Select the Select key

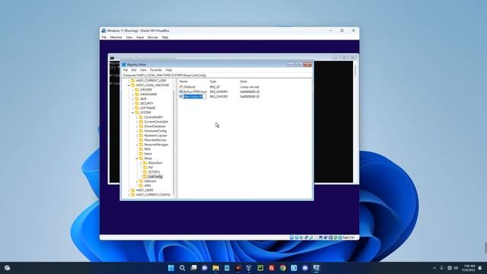click(148, 154)
